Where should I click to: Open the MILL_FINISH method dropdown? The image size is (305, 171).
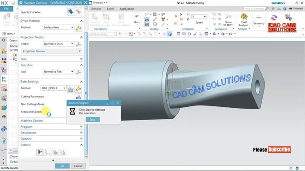pos(53,88)
